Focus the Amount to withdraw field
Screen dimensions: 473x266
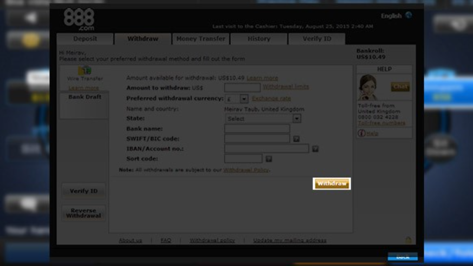point(242,88)
